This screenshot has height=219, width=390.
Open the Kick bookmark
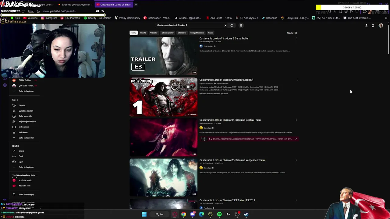tap(15, 18)
